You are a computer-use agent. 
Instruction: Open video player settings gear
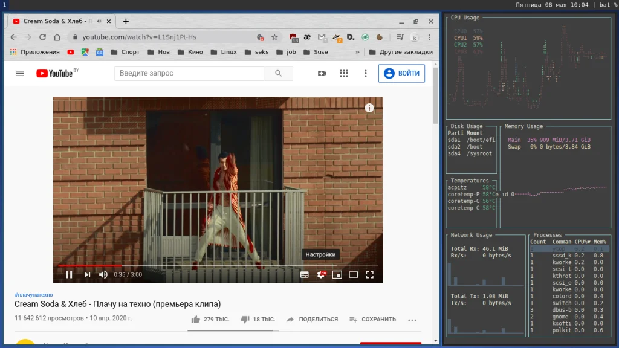321,274
